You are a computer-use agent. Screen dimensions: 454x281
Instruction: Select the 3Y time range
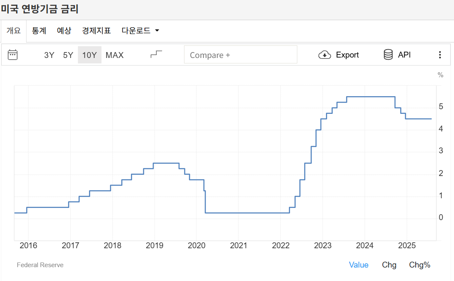point(49,55)
